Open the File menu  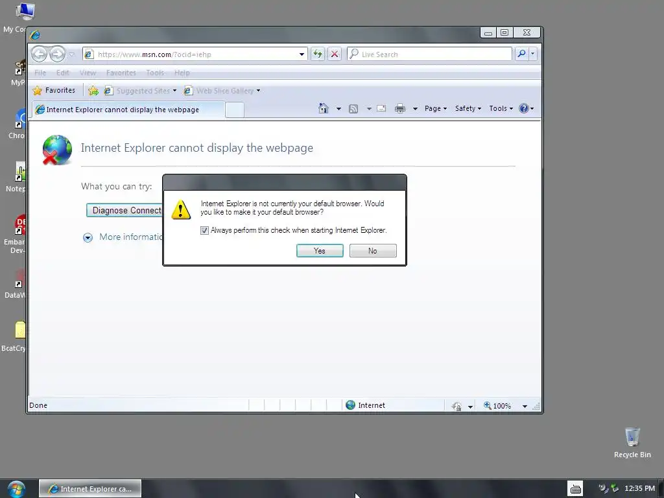pos(40,73)
